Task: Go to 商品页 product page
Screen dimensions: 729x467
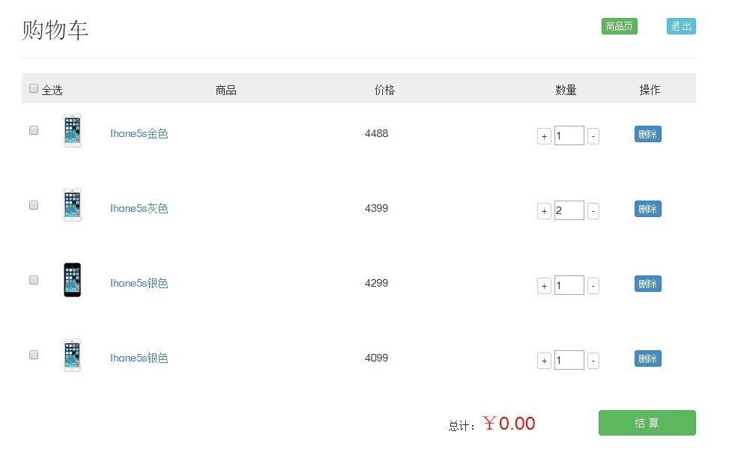Action: pos(620,26)
